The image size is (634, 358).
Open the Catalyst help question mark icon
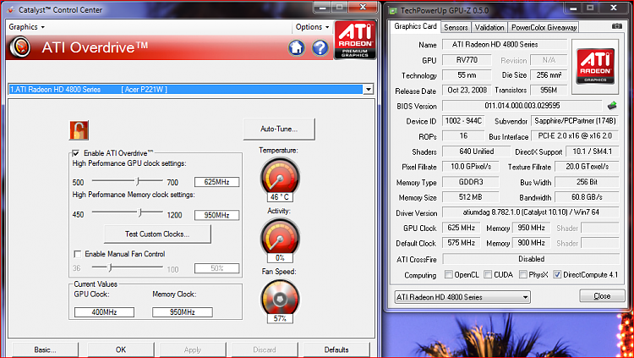tap(320, 47)
